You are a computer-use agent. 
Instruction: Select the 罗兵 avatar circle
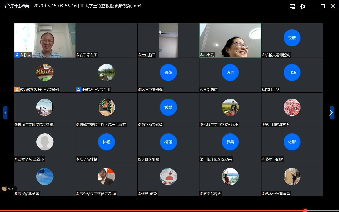[230, 142]
